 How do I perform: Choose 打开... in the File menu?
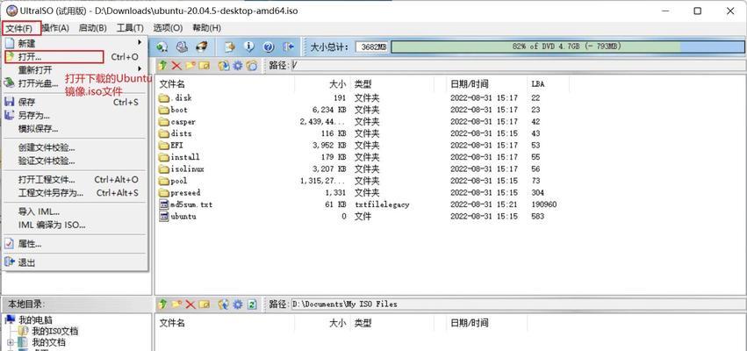(75, 57)
